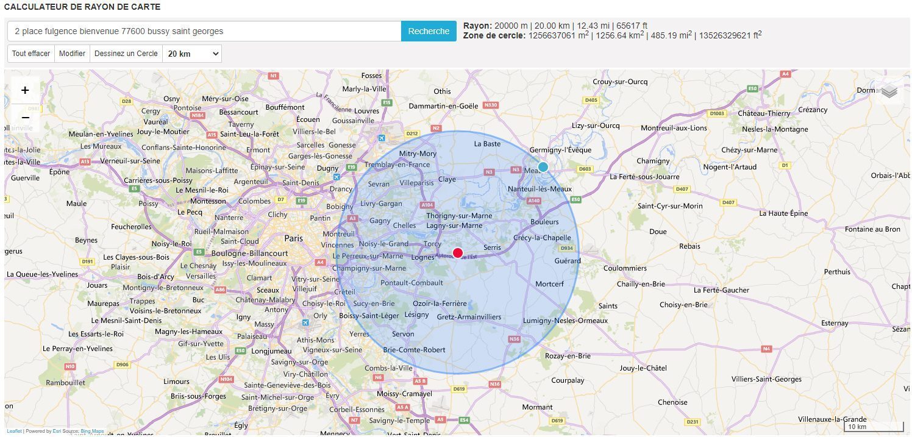Open the Leaflet attribution link

click(14, 431)
